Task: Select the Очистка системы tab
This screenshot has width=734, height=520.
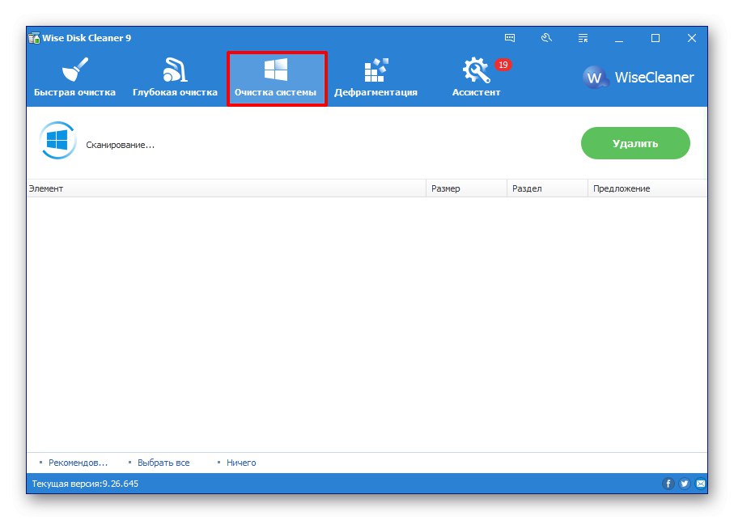Action: [277, 78]
